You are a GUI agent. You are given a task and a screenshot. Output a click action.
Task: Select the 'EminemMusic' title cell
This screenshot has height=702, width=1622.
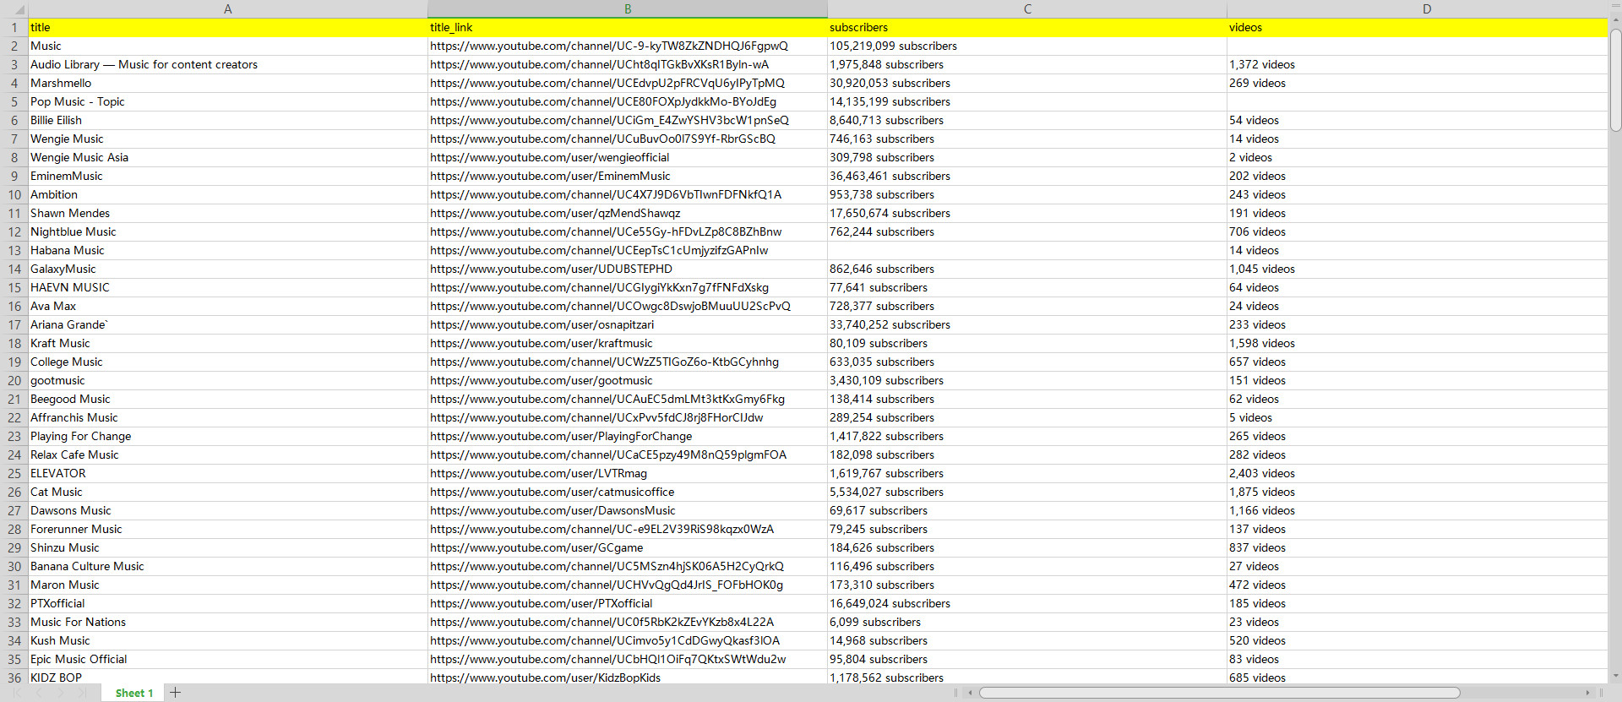pyautogui.click(x=228, y=176)
